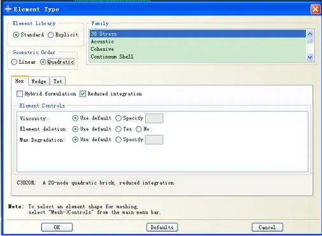Image resolution: width=322 pixels, height=236 pixels.
Task: Switch to the Hex tab
Action: click(20, 81)
